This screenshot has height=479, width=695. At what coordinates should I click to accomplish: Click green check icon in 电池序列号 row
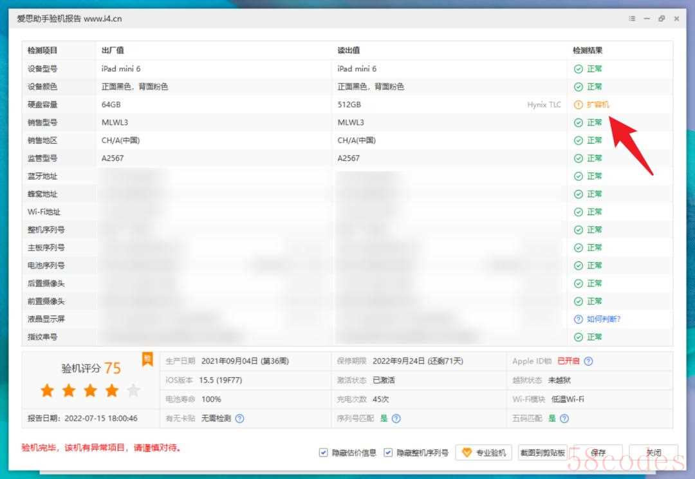(x=579, y=265)
